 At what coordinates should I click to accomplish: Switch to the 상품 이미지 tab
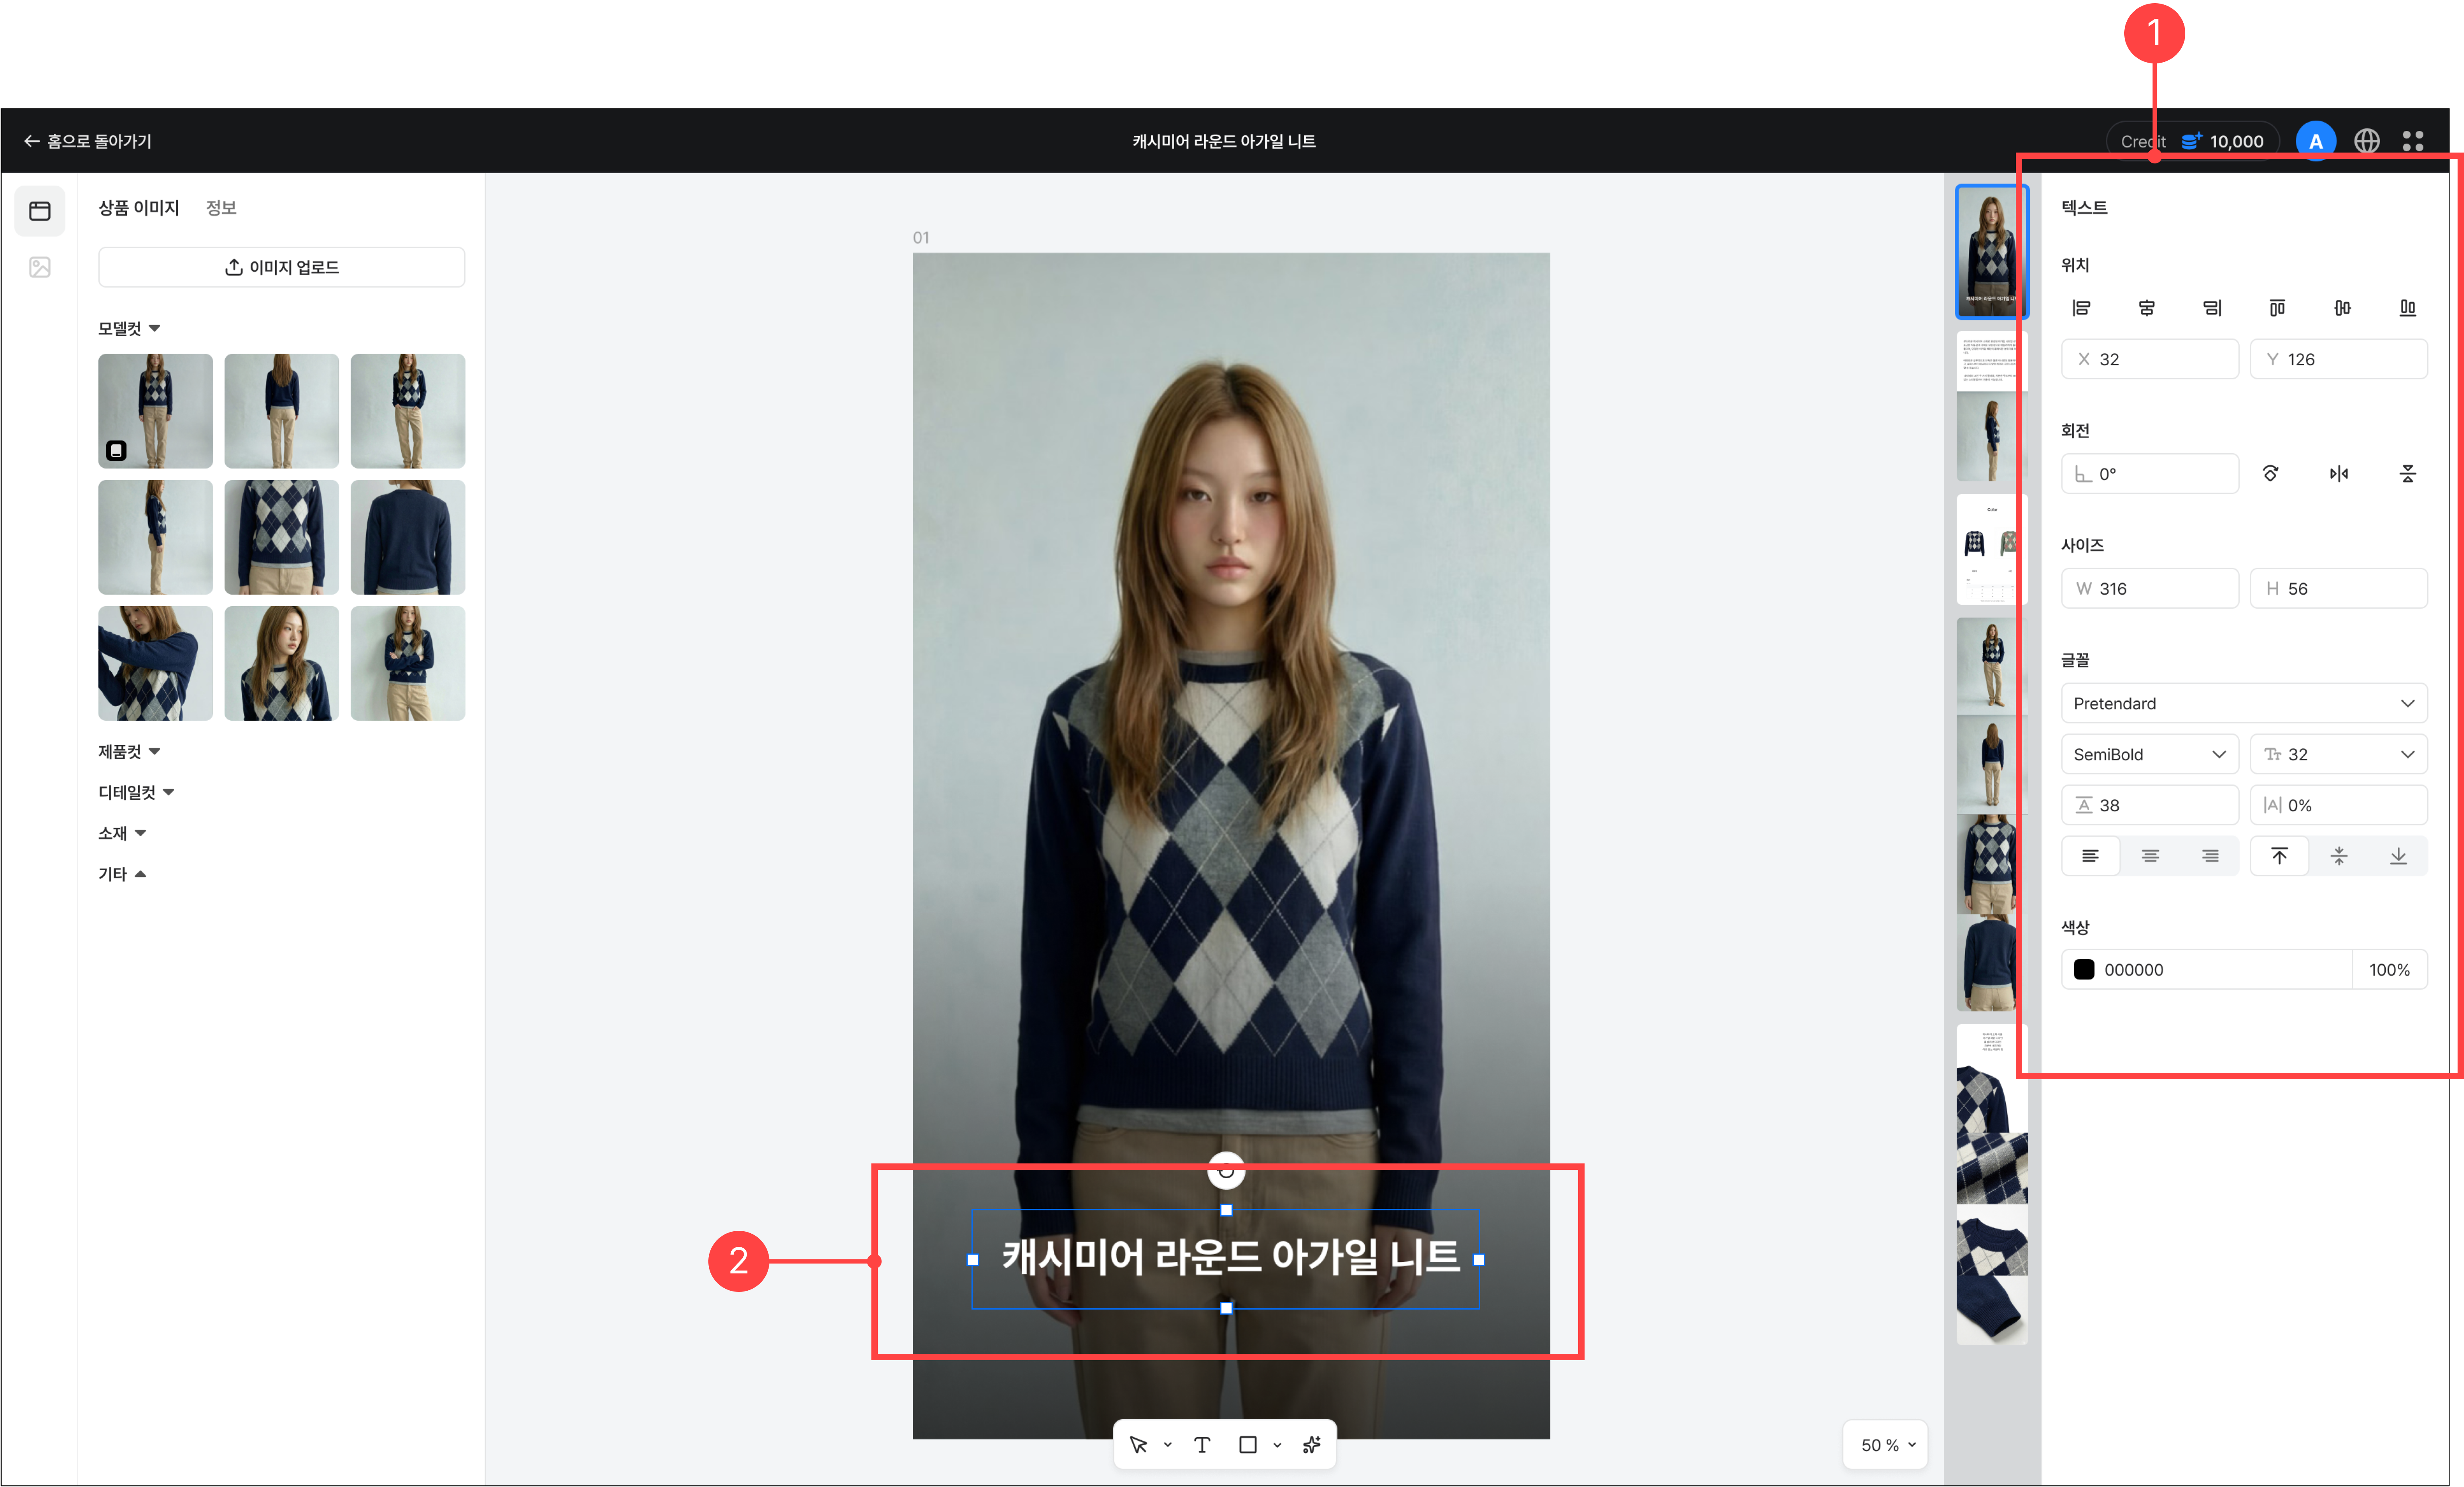(x=139, y=207)
